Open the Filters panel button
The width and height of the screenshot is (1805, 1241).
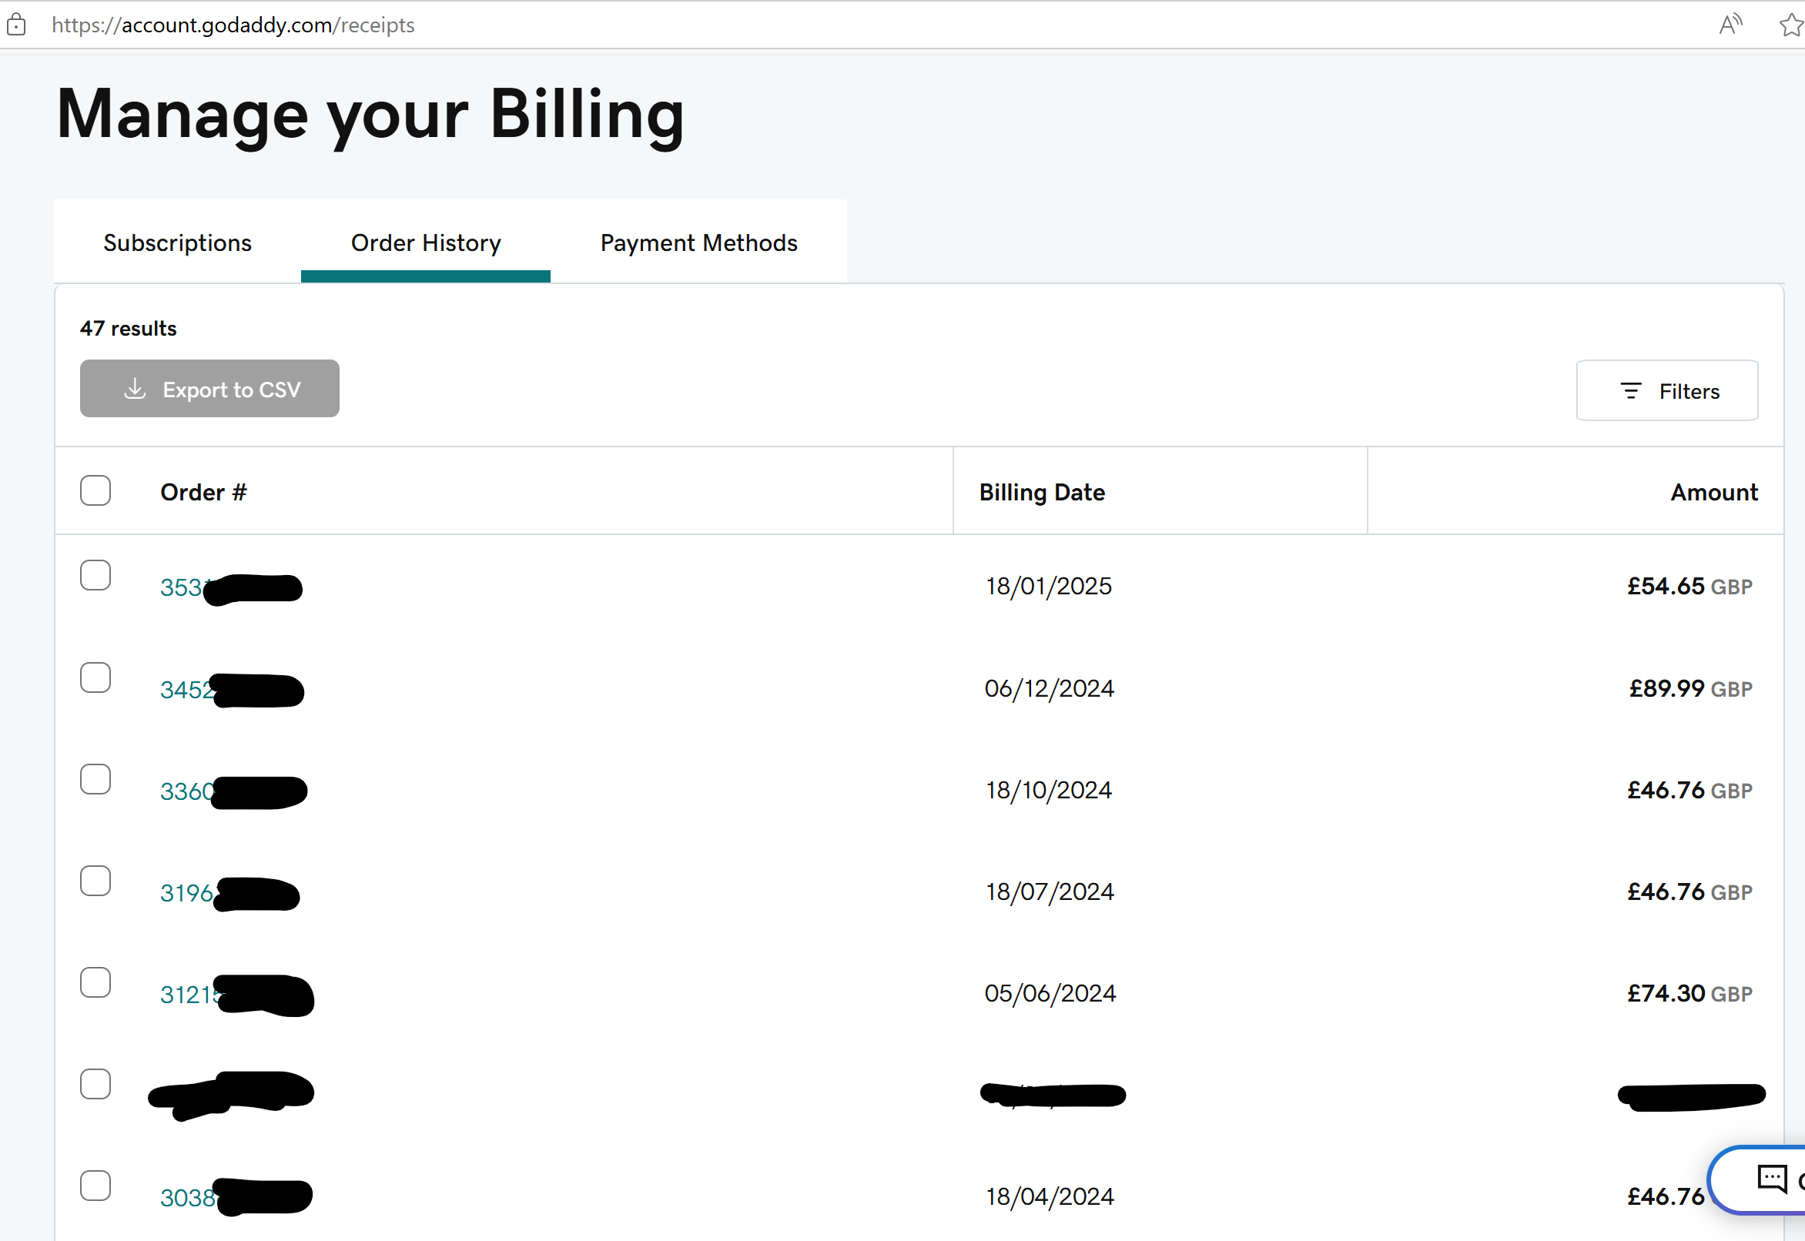coord(1666,391)
